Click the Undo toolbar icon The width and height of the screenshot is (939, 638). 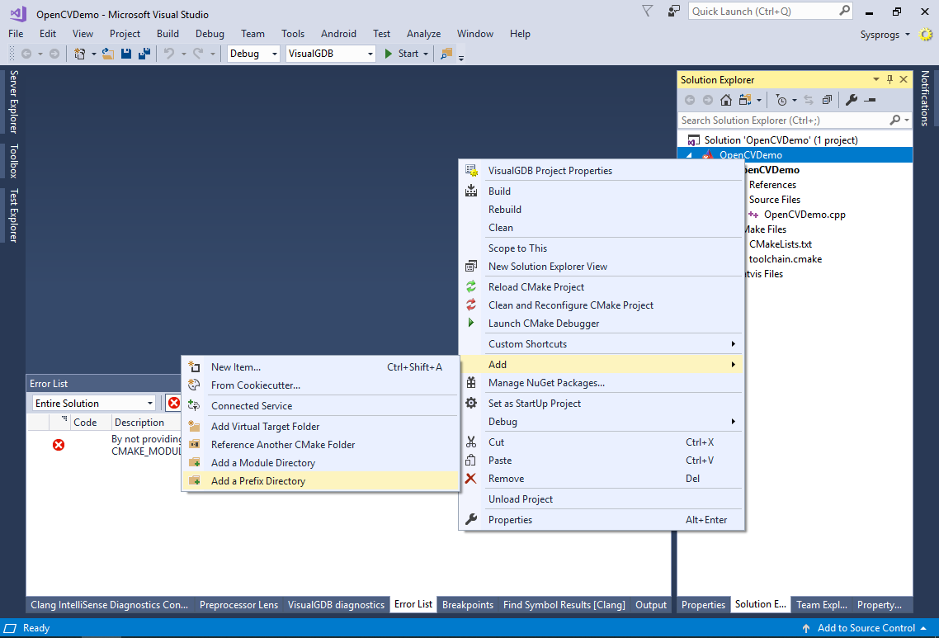point(169,54)
